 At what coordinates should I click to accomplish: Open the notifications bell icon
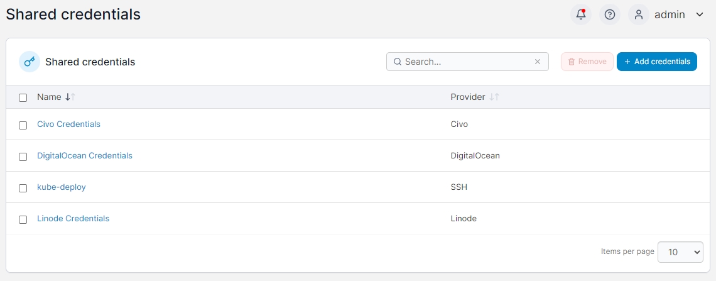point(580,14)
